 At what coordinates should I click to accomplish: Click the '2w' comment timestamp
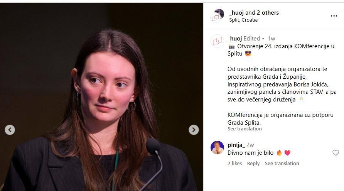[250, 145]
